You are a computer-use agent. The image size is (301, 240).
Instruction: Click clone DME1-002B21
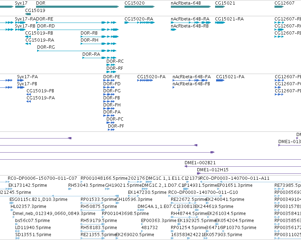pos(243,166)
